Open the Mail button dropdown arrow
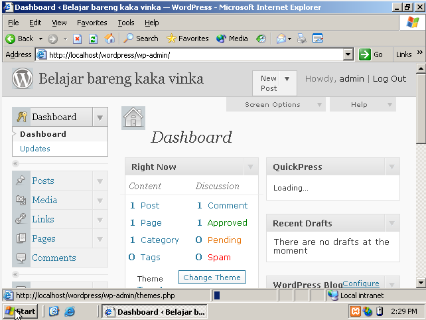This screenshot has height=320, width=426. click(289, 39)
